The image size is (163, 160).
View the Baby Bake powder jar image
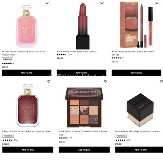[140, 110]
